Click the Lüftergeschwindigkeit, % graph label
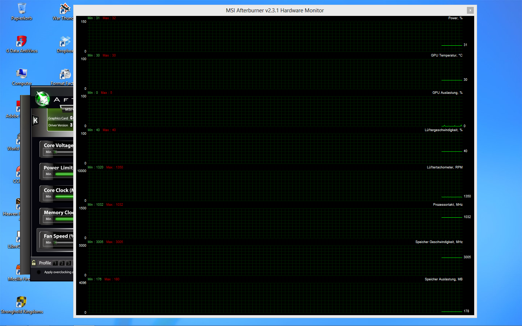 point(444,130)
